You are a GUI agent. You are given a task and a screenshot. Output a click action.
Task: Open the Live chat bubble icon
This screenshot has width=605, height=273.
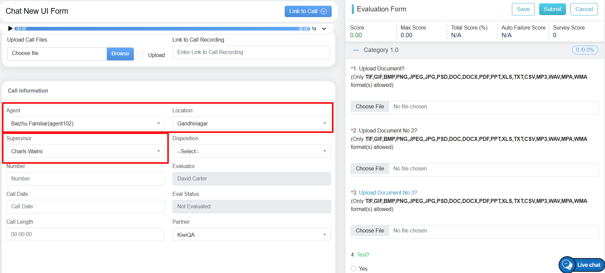567,265
